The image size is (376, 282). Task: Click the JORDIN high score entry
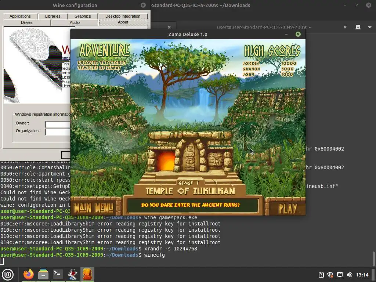point(270,63)
